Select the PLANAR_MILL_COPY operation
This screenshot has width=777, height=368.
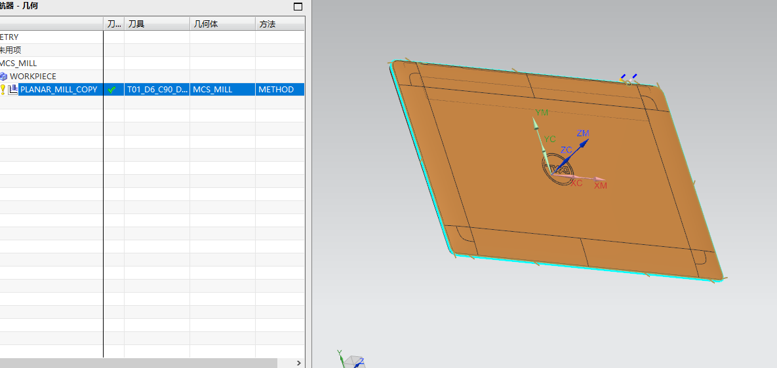[x=58, y=90]
